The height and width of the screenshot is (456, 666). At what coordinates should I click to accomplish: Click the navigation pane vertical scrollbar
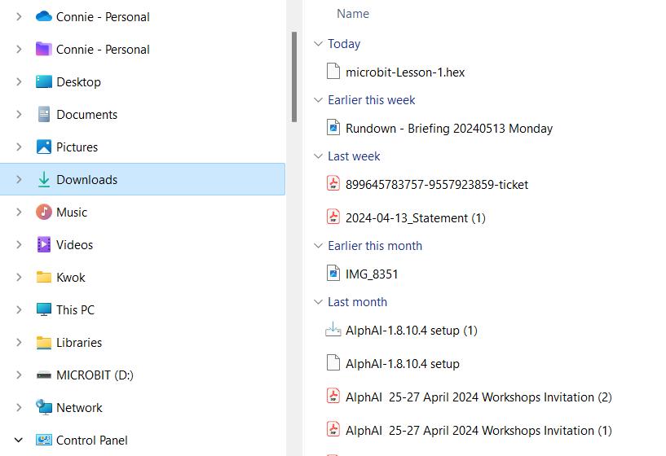294,77
